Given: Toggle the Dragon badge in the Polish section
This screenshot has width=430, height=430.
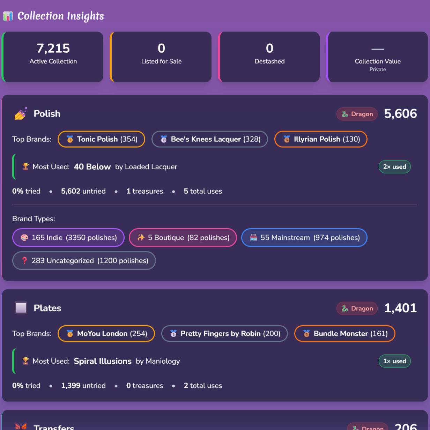Looking at the screenshot, I should point(357,114).
